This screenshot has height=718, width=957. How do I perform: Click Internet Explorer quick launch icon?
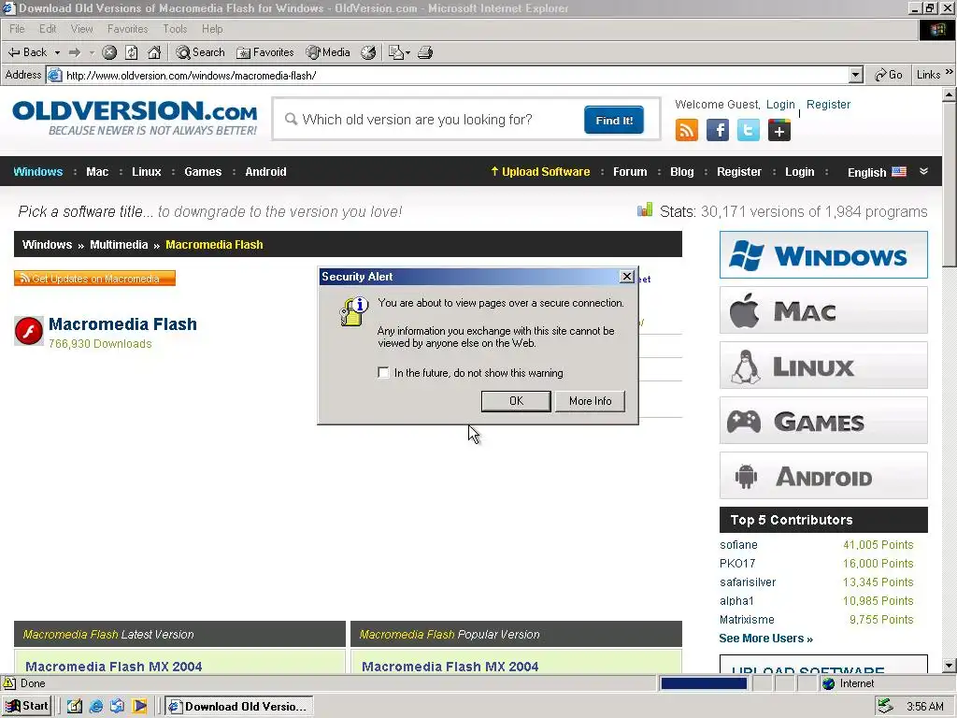coord(96,707)
